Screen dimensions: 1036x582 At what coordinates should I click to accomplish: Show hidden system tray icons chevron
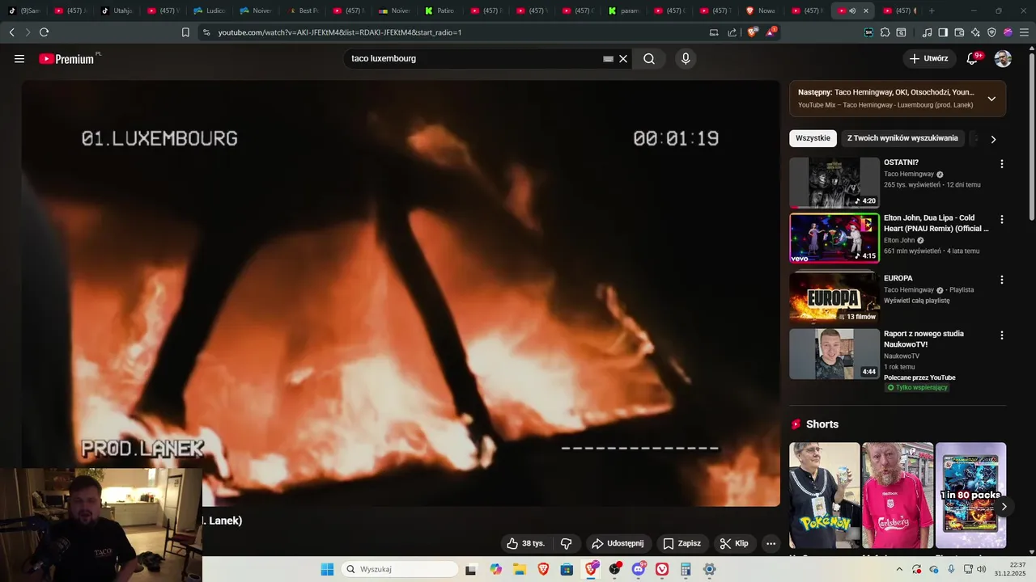pyautogui.click(x=898, y=569)
